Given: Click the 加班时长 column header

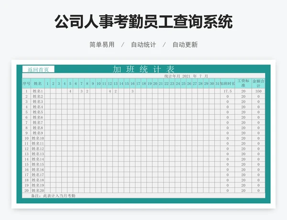Looking at the screenshot, I should 228,84.
